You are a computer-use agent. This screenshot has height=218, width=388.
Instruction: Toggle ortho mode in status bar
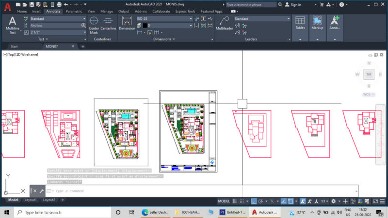pyautogui.click(x=254, y=201)
